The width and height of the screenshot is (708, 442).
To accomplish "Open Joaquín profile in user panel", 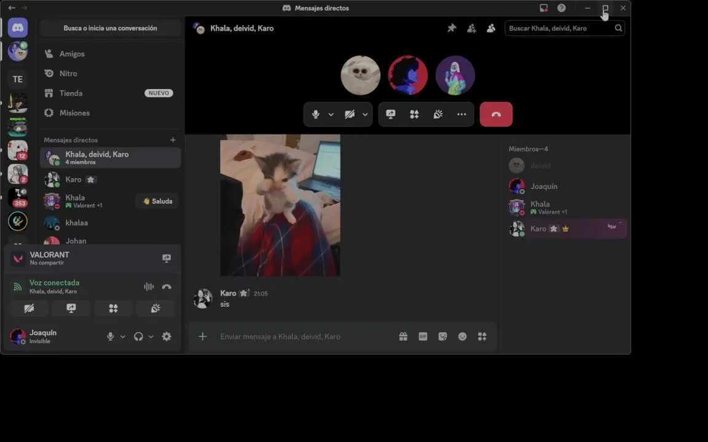I will [42, 336].
